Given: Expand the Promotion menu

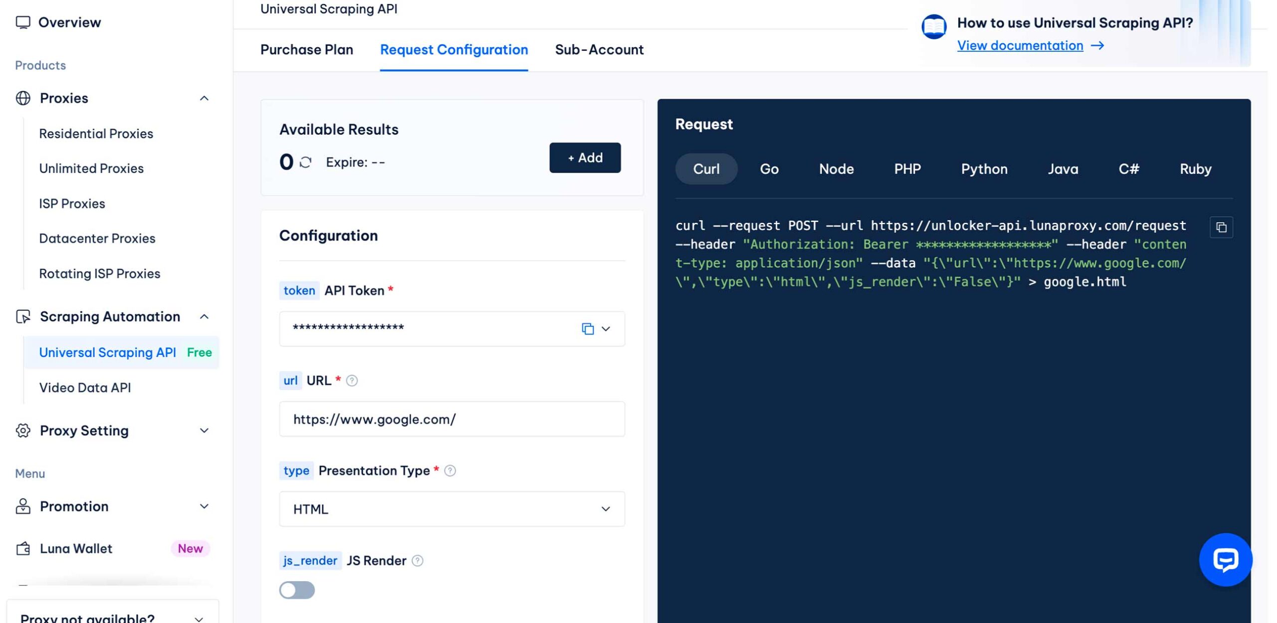Looking at the screenshot, I should (x=204, y=506).
